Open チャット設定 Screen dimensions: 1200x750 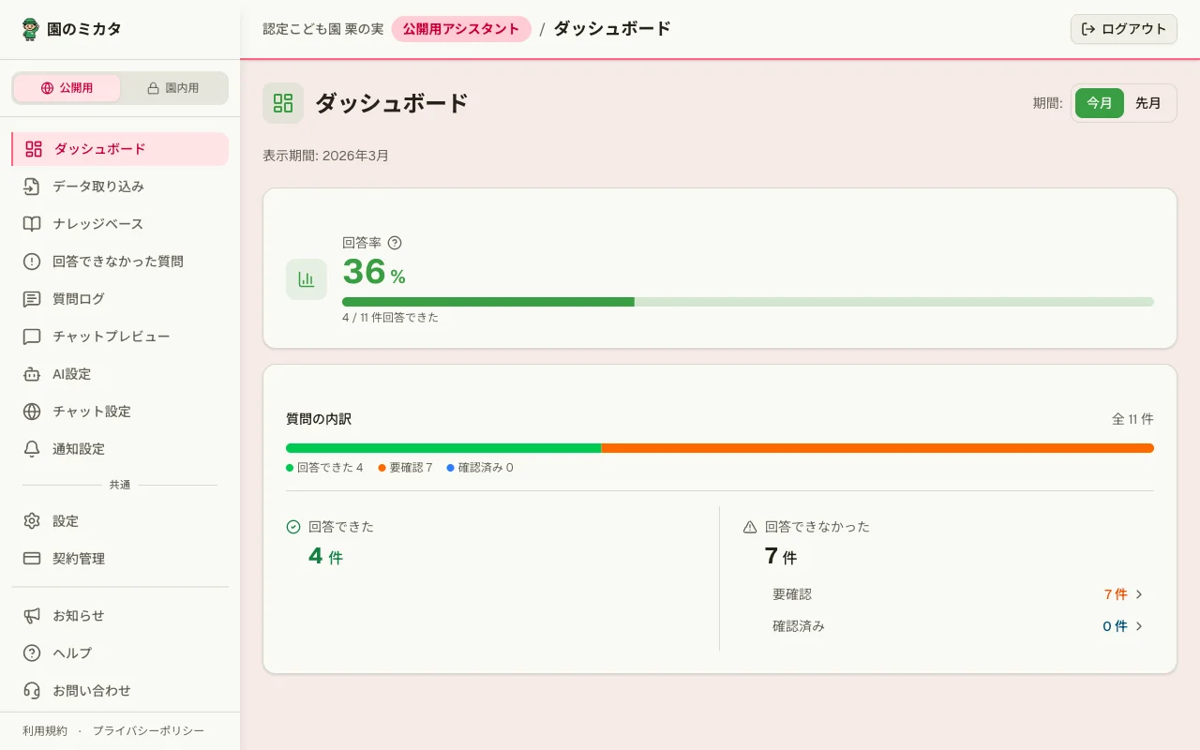point(91,412)
